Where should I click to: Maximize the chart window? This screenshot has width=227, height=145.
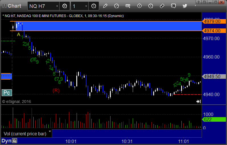216,2
